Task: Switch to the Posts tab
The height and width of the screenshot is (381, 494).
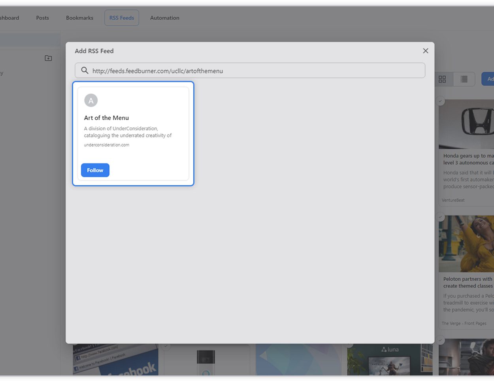Action: [x=42, y=18]
